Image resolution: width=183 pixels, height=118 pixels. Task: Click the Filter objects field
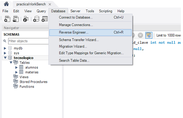coord(28,41)
